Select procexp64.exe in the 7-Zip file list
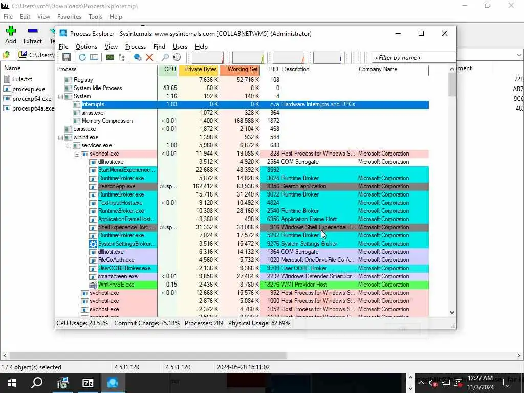The image size is (524, 393). tap(32, 99)
